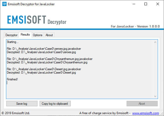Click the 'Finished!' log line
Image resolution: width=164 pixels, height=116 pixels.
[x=12, y=79]
